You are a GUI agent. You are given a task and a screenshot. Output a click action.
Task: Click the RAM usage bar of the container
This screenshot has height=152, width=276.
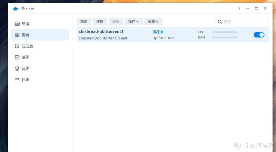point(224,37)
